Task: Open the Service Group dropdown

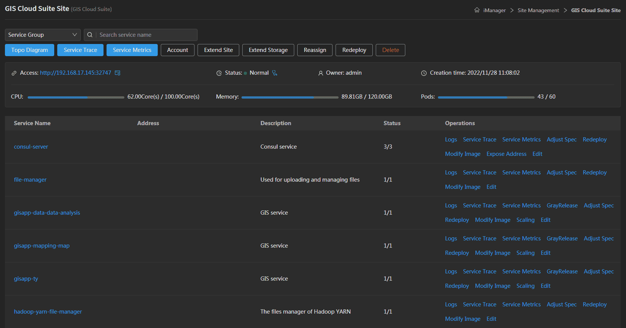Action: click(x=43, y=35)
